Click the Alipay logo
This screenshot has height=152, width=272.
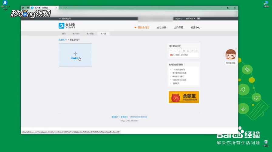pos(67,26)
